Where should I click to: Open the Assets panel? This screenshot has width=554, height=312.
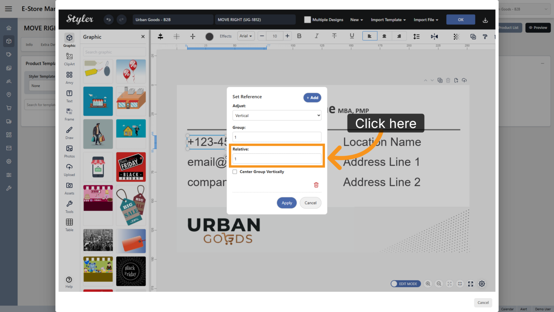69,188
